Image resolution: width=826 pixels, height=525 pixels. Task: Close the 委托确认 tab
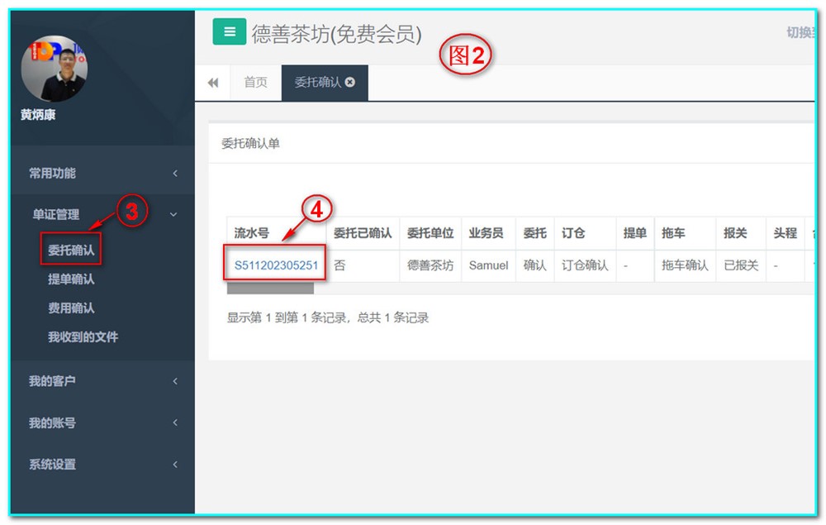coord(350,82)
